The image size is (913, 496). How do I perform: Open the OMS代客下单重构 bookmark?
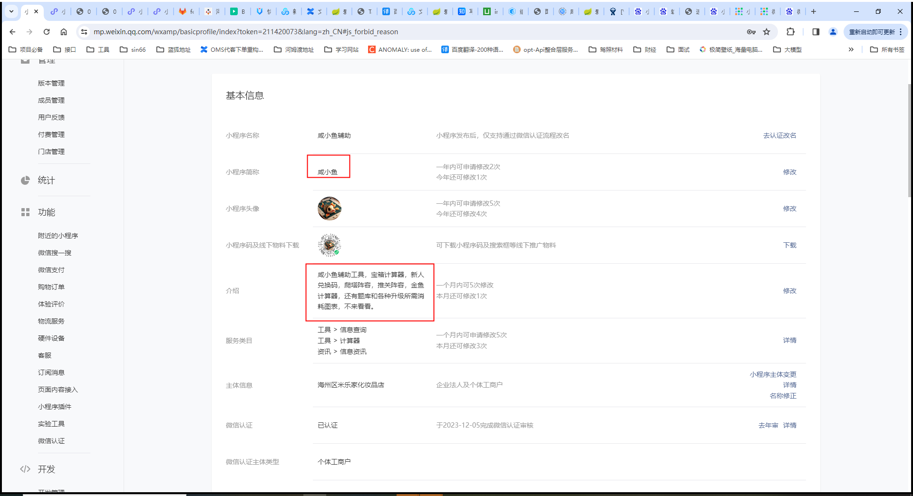pos(232,49)
